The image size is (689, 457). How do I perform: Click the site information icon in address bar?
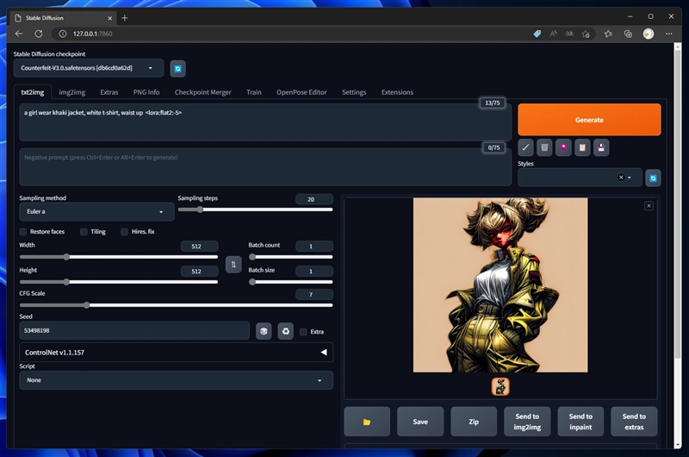pos(62,34)
